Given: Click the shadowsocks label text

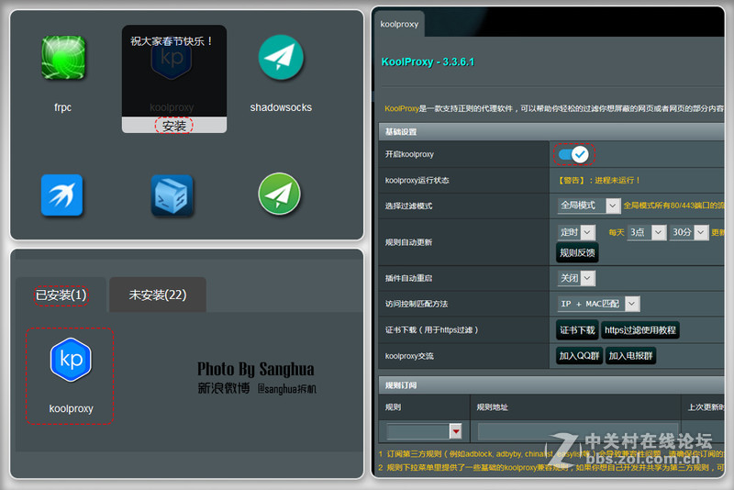Looking at the screenshot, I should tap(281, 107).
